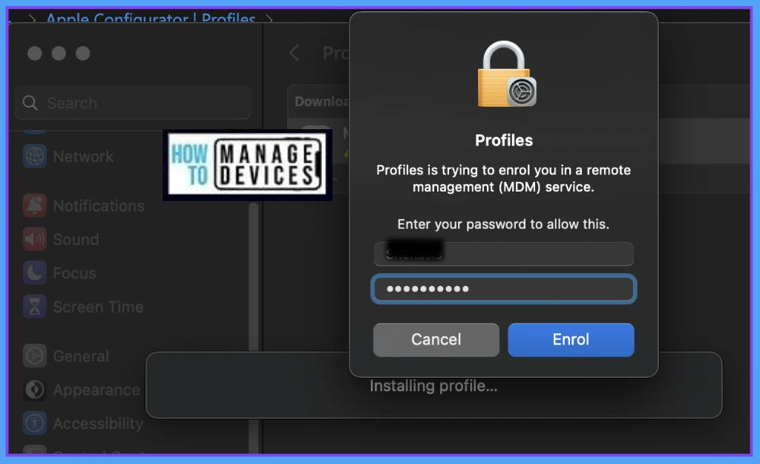760x464 pixels.
Task: Select the Sound label in sidebar
Action: (x=76, y=240)
